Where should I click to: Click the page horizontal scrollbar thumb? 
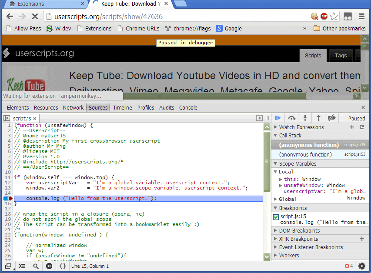click(215, 96)
